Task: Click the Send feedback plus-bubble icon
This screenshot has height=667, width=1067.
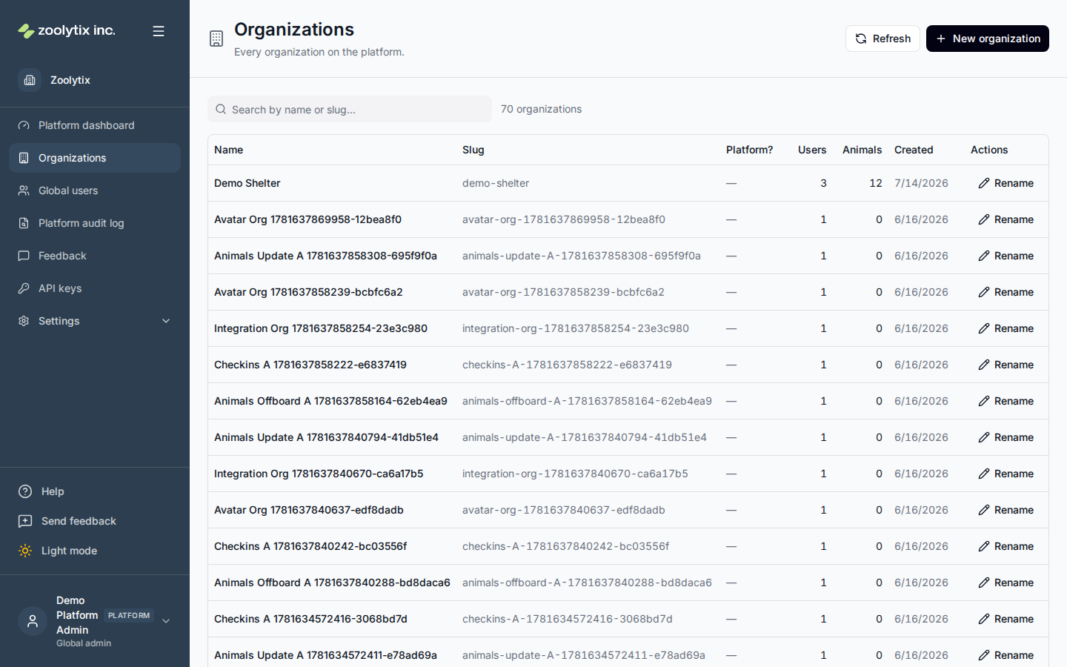Action: point(25,521)
